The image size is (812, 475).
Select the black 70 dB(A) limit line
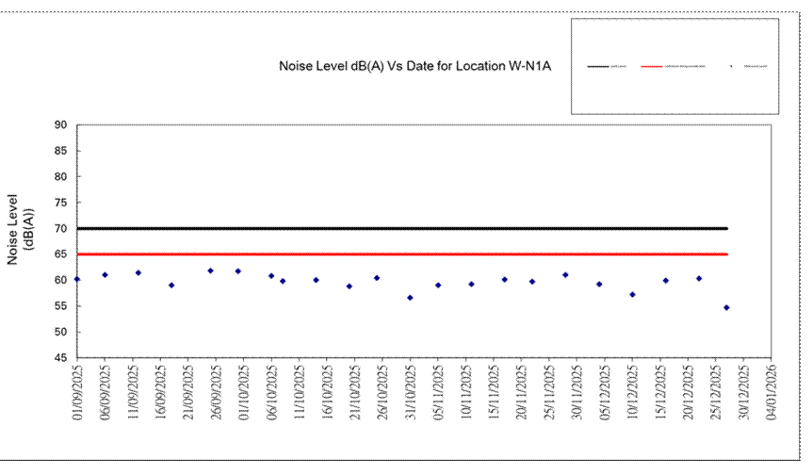[396, 228]
